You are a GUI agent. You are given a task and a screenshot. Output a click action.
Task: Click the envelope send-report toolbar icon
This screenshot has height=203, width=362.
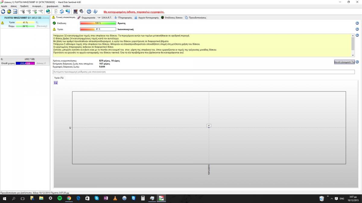pos(15,11)
